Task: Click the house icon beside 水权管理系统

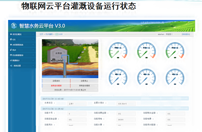Action: (x=11, y=45)
